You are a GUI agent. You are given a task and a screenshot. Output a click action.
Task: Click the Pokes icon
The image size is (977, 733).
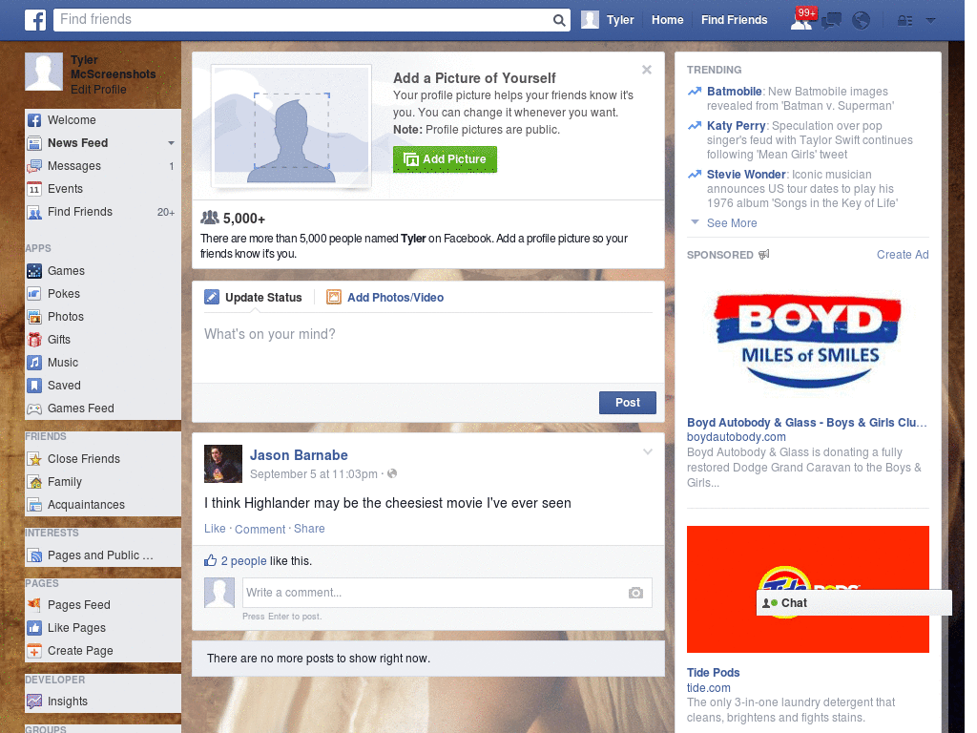(34, 294)
